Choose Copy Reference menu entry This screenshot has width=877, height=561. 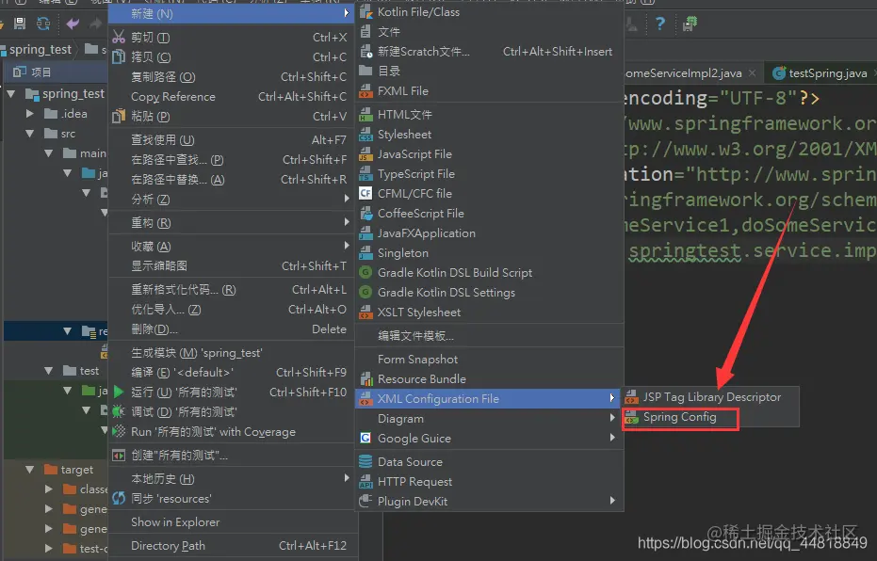pos(231,97)
